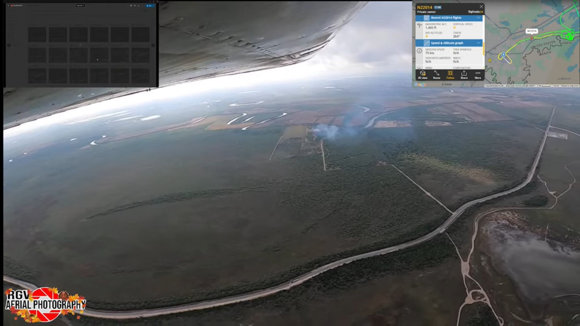Close the N22014 flight info panel

(481, 7)
